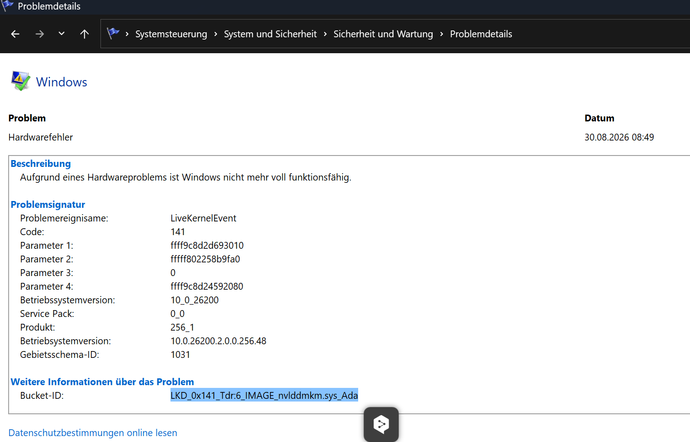Click the Problemereignisame label
The height and width of the screenshot is (442, 690).
coord(64,218)
